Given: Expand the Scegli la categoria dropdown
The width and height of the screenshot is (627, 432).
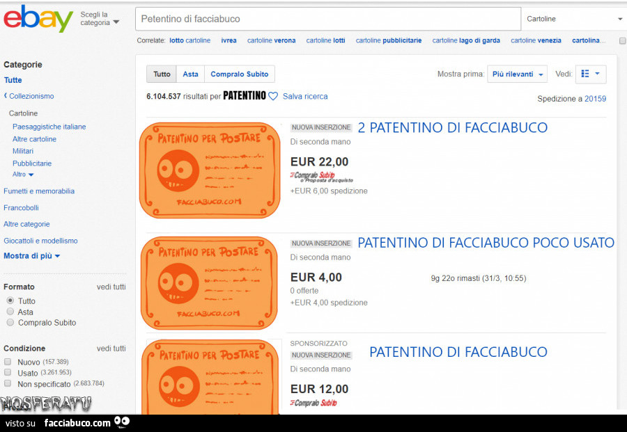Looking at the screenshot, I should point(99,19).
